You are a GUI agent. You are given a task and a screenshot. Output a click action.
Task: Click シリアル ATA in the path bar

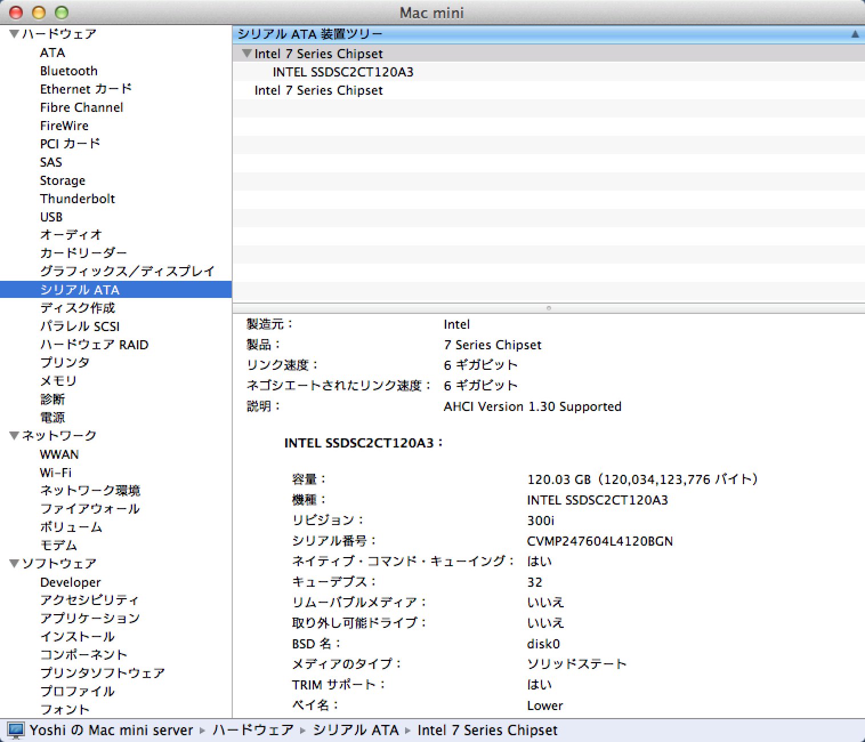point(355,731)
